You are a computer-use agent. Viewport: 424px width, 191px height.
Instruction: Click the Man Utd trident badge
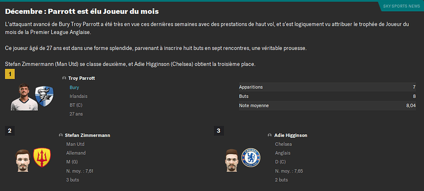(42, 158)
